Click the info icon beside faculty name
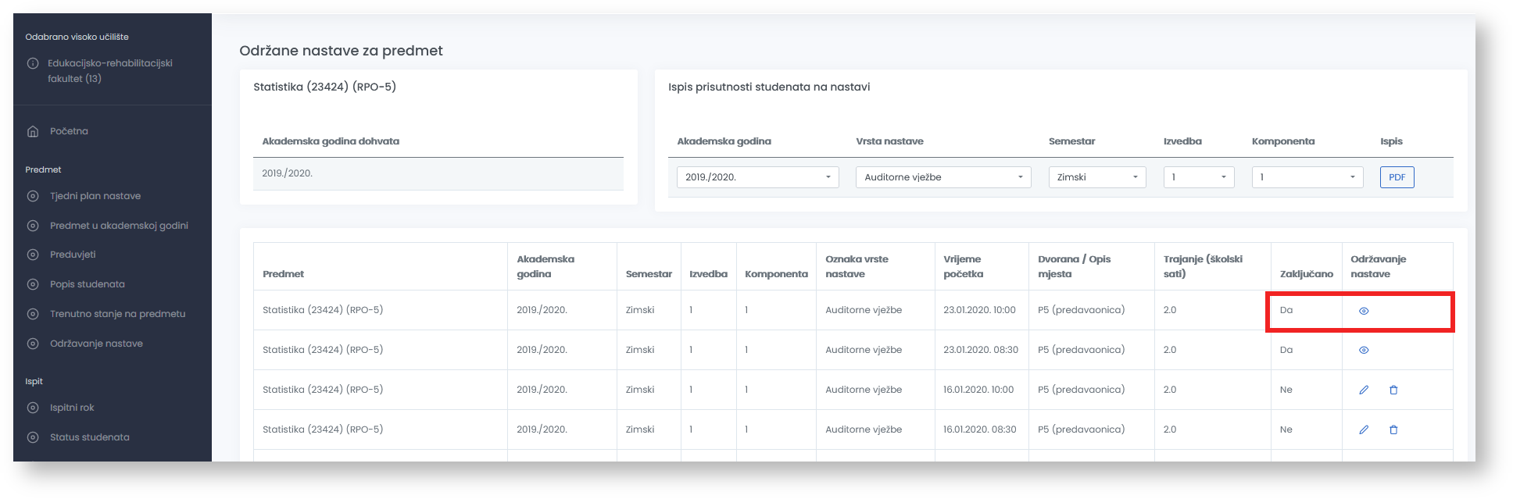Screen dimensions: 1513x499 [x=33, y=63]
